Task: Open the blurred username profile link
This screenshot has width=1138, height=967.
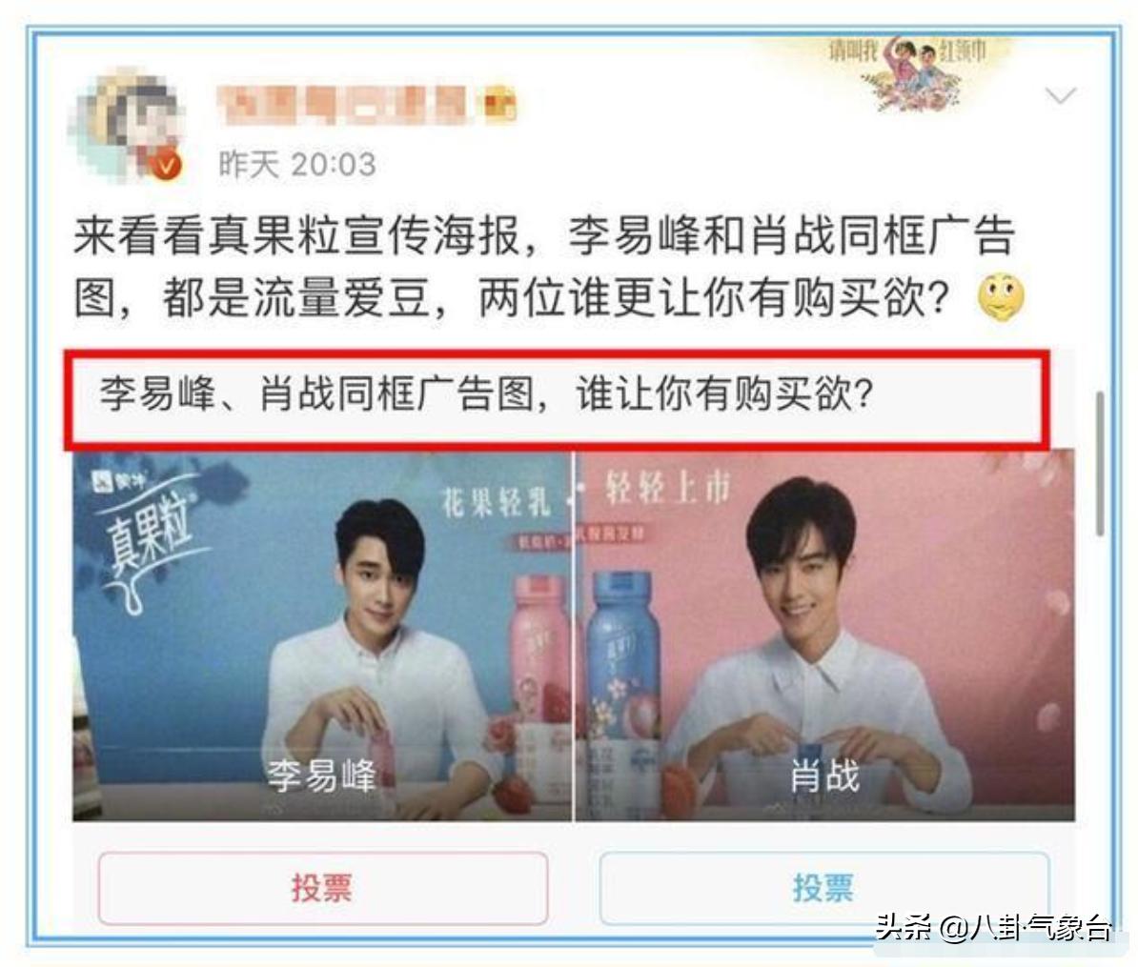Action: pyautogui.click(x=341, y=104)
